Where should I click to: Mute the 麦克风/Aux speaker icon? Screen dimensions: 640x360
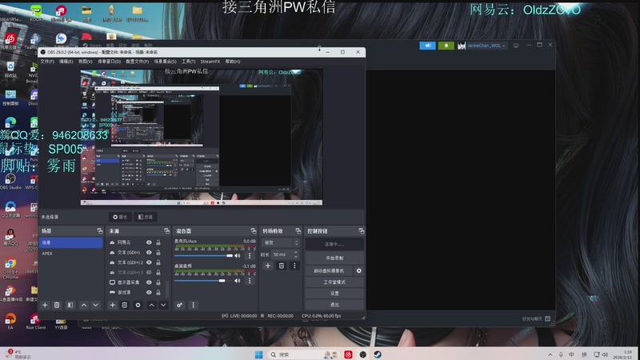click(237, 255)
